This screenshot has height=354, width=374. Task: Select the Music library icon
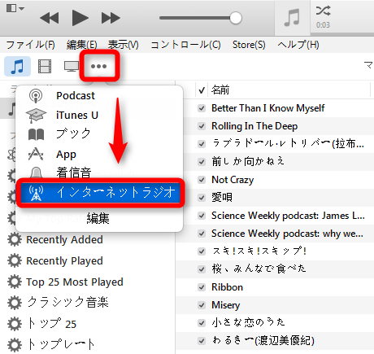(17, 67)
